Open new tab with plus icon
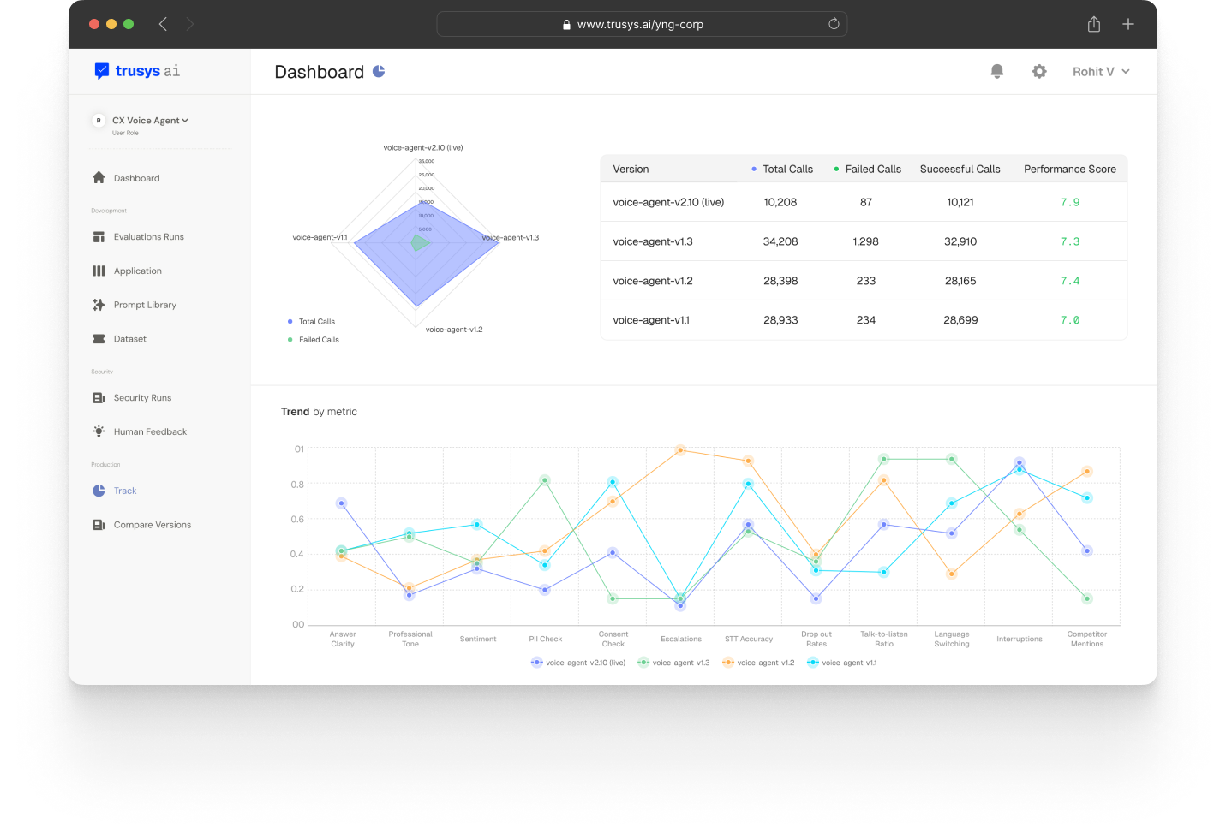The height and width of the screenshot is (839, 1226). (1128, 24)
